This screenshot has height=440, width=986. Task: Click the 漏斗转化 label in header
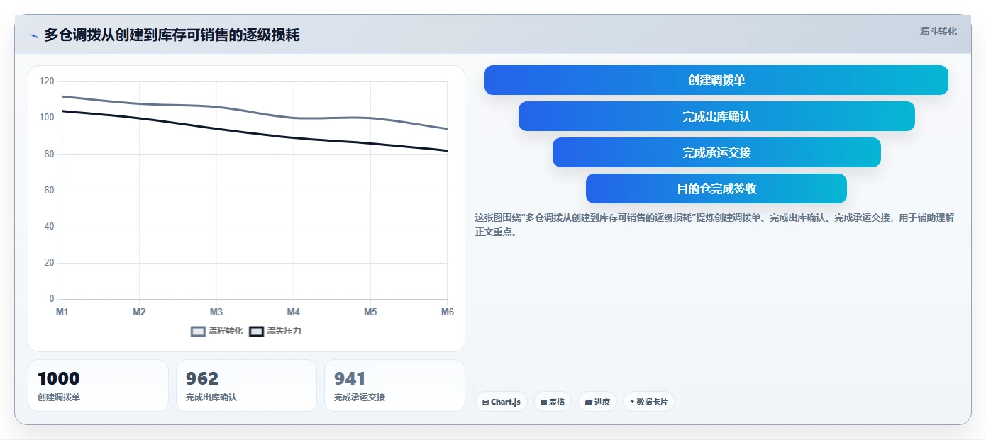[938, 31]
